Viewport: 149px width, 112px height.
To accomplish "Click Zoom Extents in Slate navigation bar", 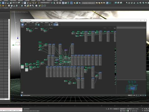I will pyautogui.click(x=141, y=95).
